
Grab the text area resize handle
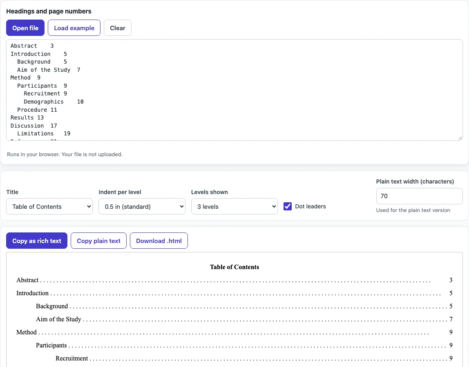pos(460,138)
